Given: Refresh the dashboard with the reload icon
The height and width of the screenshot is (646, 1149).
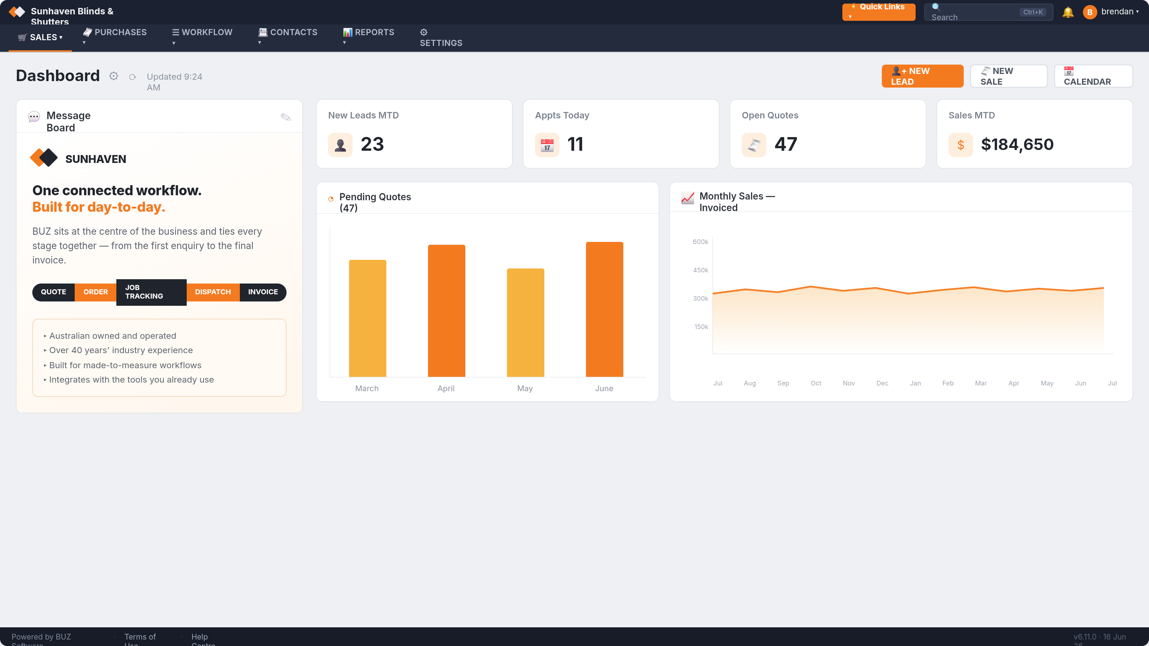Looking at the screenshot, I should click(x=132, y=77).
